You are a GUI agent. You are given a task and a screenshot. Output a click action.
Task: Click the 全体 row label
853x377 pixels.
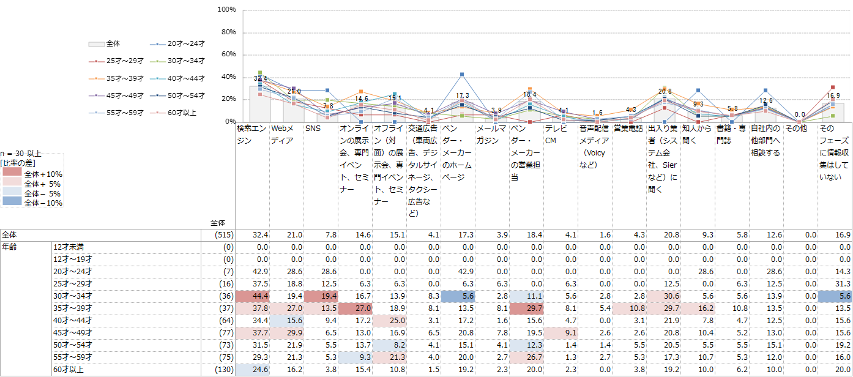pos(10,235)
